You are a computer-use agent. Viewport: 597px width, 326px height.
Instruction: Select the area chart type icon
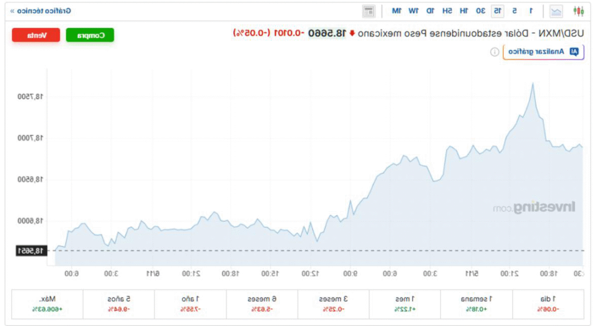click(556, 11)
